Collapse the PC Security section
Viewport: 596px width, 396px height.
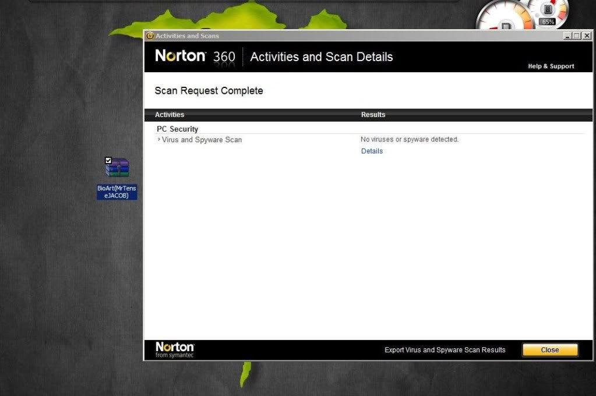177,129
